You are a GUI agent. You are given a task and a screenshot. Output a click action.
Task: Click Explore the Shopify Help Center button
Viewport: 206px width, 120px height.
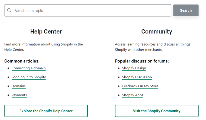pyautogui.click(x=46, y=111)
